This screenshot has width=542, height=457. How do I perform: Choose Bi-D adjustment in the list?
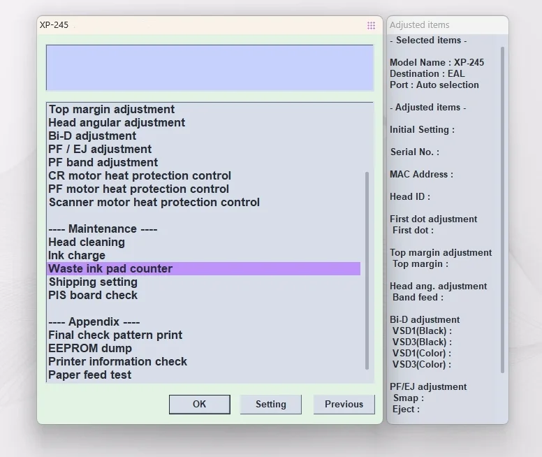92,136
